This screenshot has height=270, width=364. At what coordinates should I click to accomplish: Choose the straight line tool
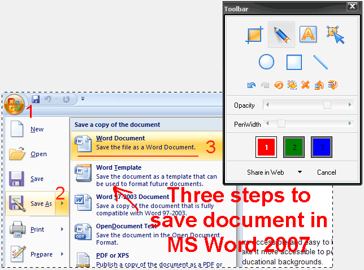(320, 62)
